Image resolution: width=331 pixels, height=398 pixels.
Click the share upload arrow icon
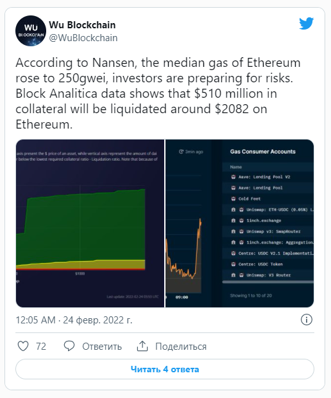[x=142, y=346]
